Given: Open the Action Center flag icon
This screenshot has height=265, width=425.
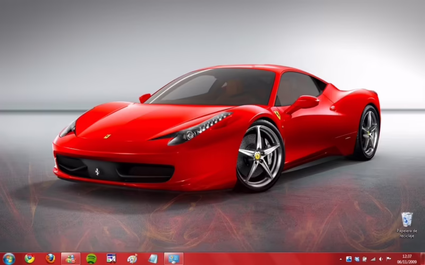Looking at the screenshot, I should point(389,259).
